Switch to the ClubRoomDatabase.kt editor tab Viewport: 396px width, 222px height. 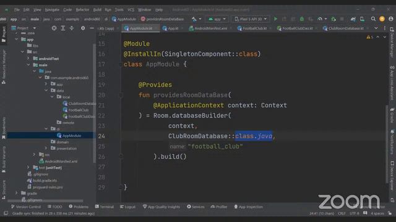(x=345, y=28)
